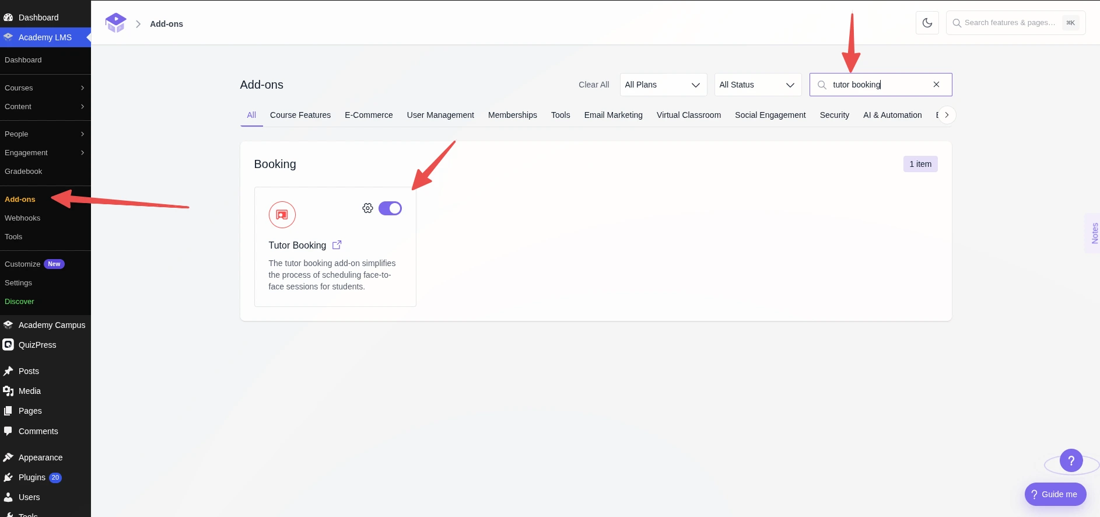Click the Media icon
Viewport: 1100px width, 517px height.
[8, 391]
